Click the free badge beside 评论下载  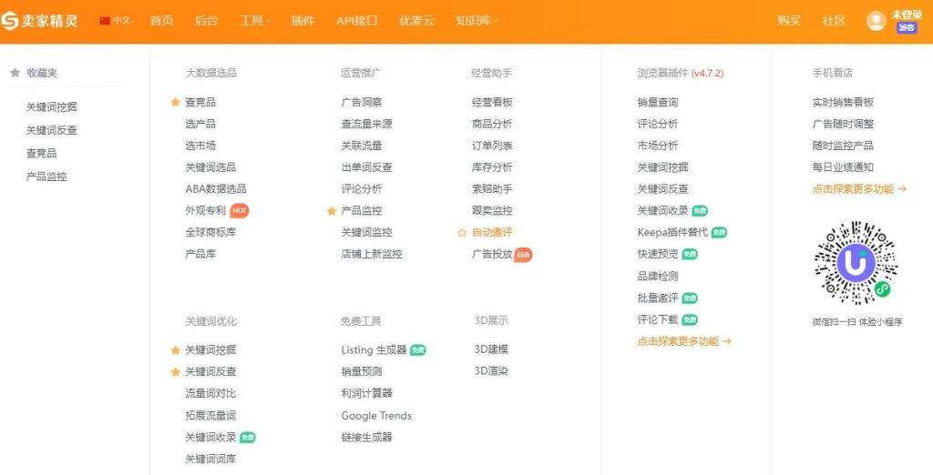[x=690, y=319]
